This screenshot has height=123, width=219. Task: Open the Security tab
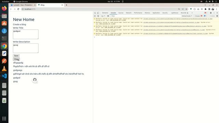point(165,13)
